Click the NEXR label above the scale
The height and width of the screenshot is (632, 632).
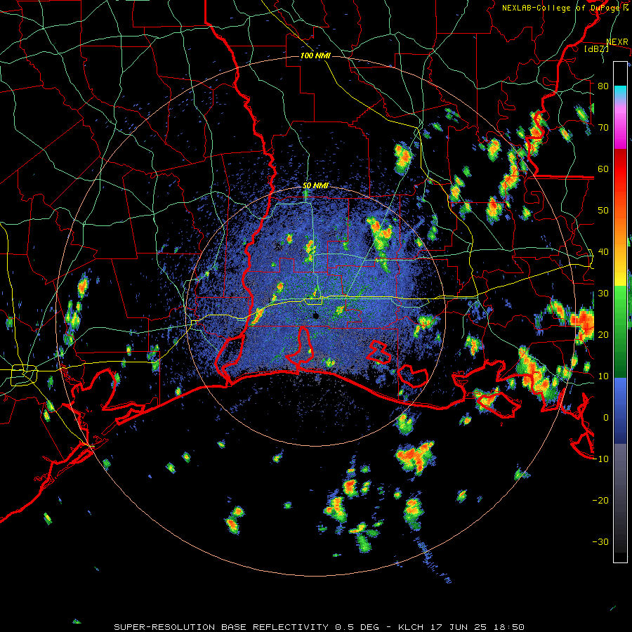(x=617, y=42)
